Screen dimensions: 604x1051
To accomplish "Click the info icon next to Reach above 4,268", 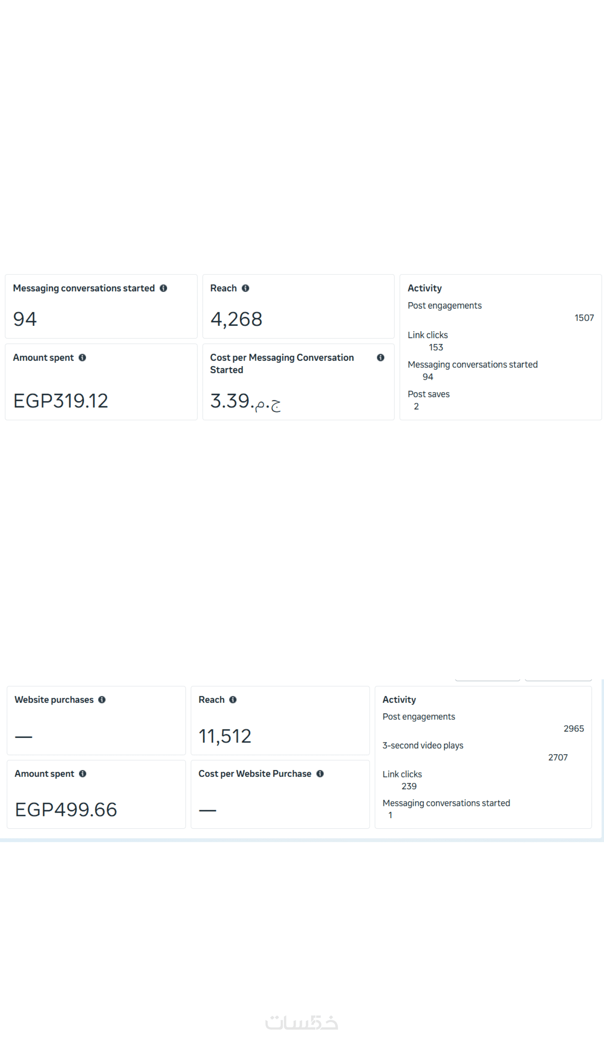I will tap(246, 288).
